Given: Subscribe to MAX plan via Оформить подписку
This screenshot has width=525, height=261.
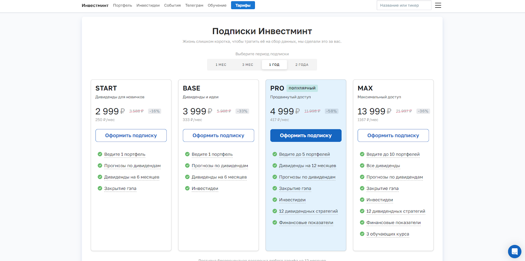Looking at the screenshot, I should [x=393, y=135].
